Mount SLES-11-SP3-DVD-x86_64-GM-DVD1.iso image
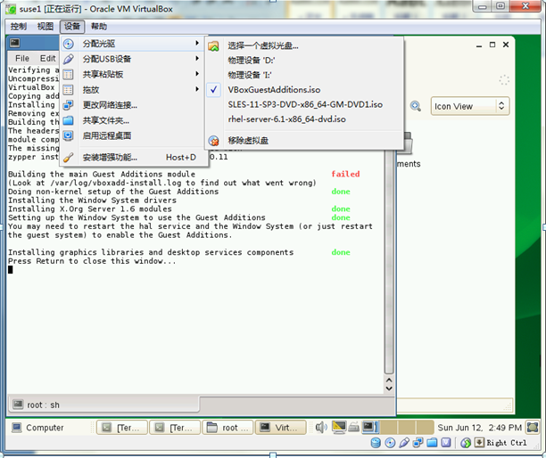The image size is (546, 458). [304, 104]
